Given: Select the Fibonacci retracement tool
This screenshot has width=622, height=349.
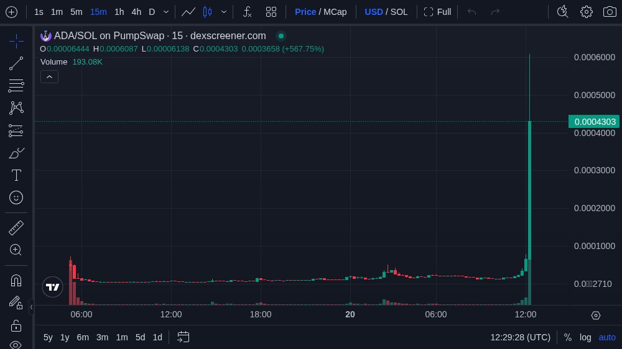Looking at the screenshot, I should tap(16, 86).
